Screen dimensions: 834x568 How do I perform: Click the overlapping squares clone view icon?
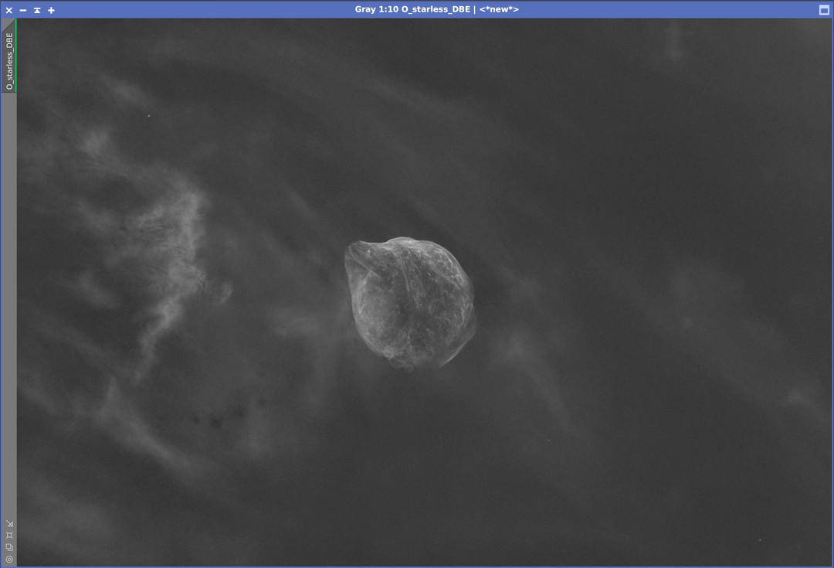[x=9, y=547]
